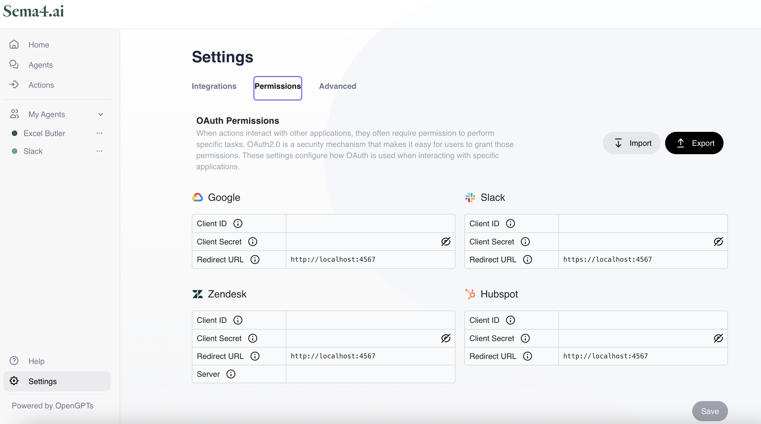
Task: Click the Powered by OpenGPTs text
Action: [52, 405]
